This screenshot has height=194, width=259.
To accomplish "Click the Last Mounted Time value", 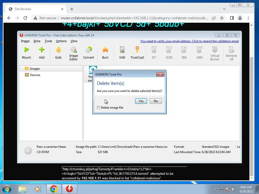I will (216, 152).
